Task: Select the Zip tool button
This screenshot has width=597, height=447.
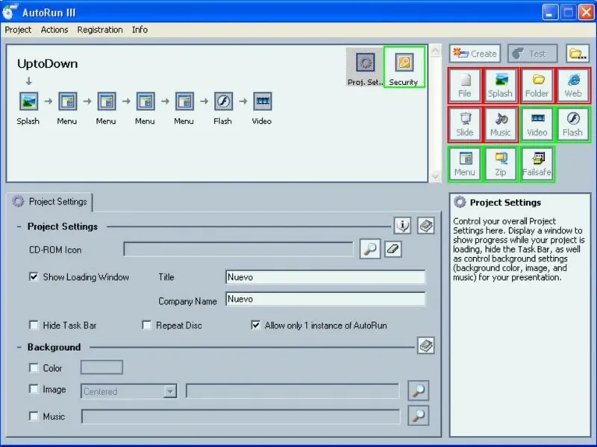Action: point(500,164)
